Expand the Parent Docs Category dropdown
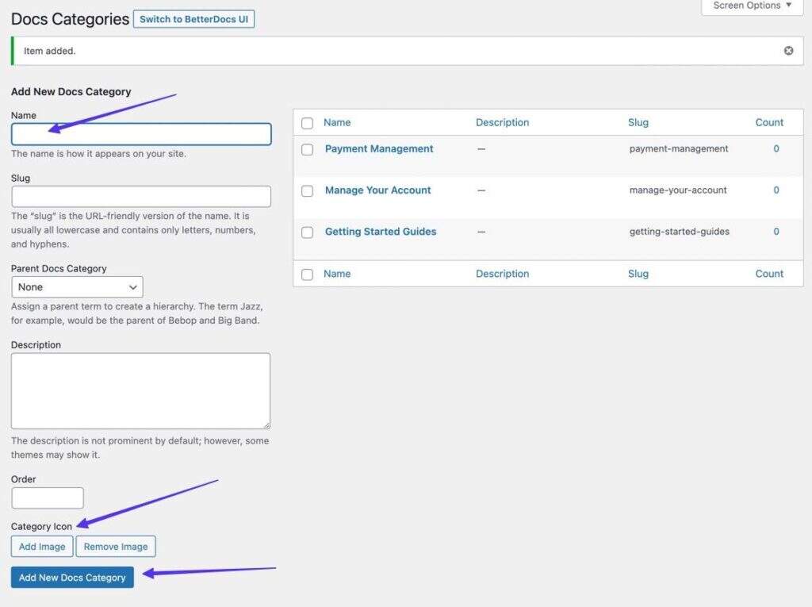This screenshot has height=607, width=812. [x=77, y=287]
